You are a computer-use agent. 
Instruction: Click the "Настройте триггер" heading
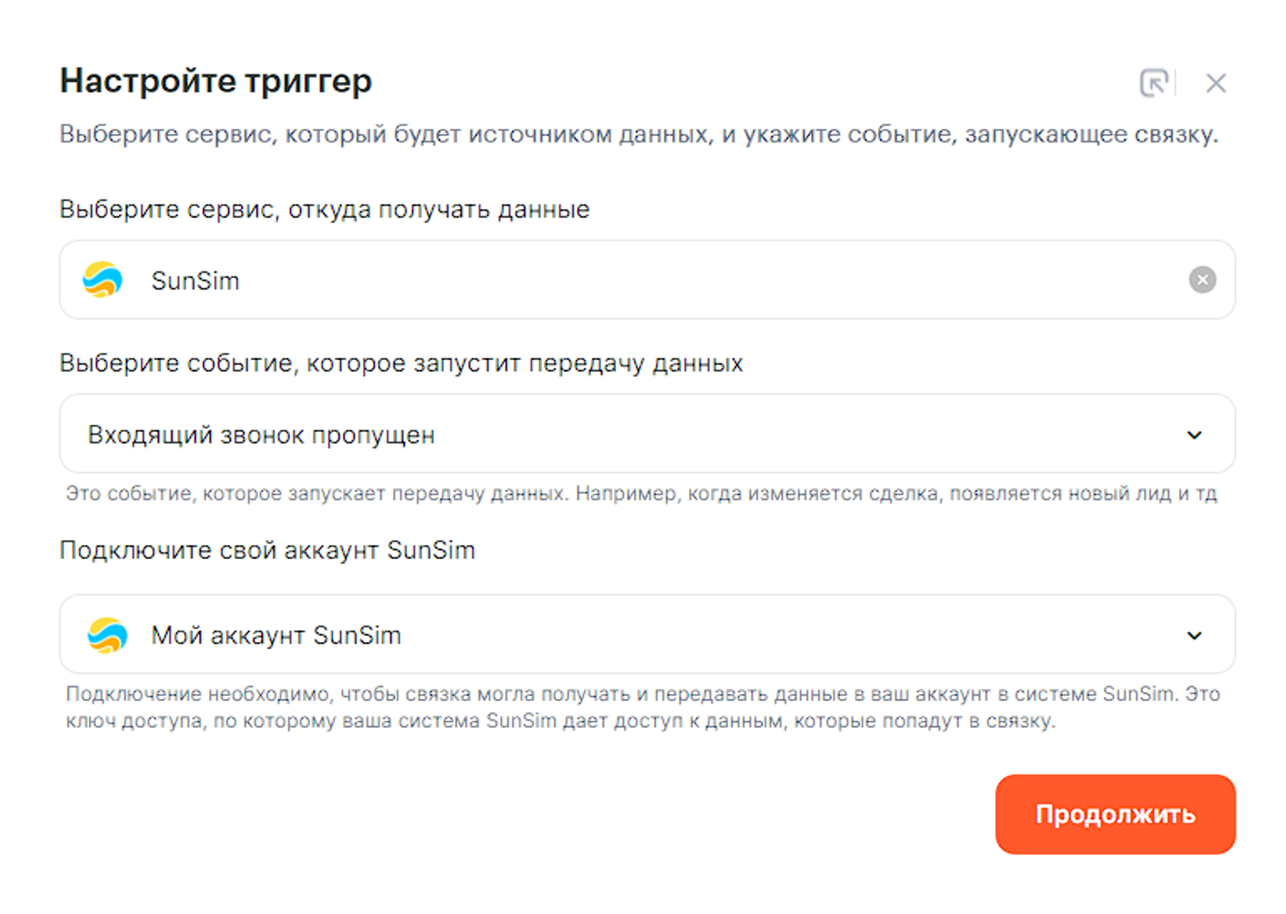tap(215, 81)
